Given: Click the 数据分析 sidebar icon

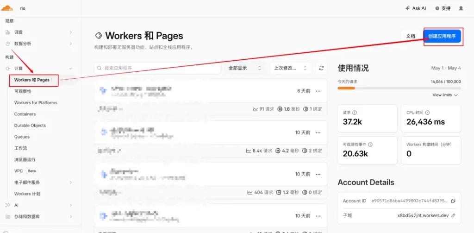Looking at the screenshot, I should tap(8, 44).
